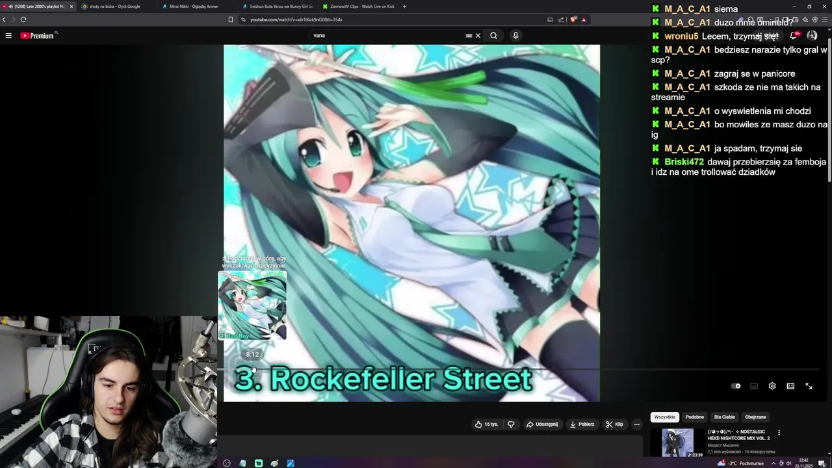Start voice search with the microphone icon
The height and width of the screenshot is (468, 832).
[515, 36]
